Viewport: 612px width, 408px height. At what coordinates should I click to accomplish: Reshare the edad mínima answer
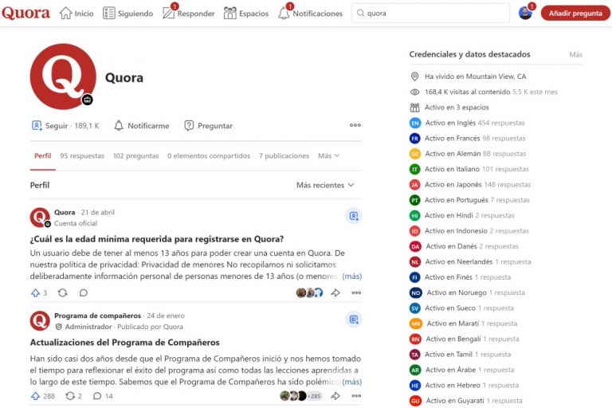[x=62, y=292]
